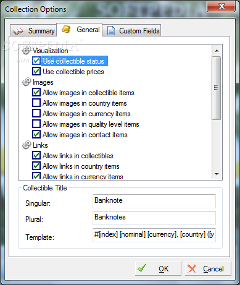The height and width of the screenshot is (285, 240).
Task: Click the Summary tab book icon
Action: (x=18, y=31)
